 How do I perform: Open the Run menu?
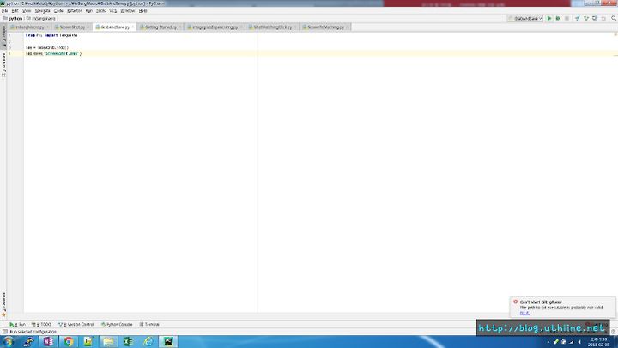[x=88, y=11]
